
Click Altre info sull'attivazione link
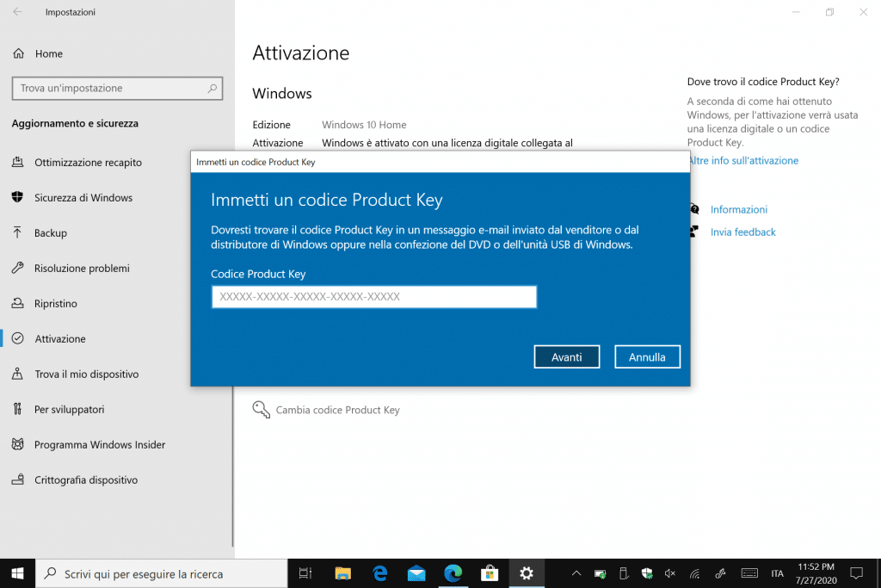(743, 161)
